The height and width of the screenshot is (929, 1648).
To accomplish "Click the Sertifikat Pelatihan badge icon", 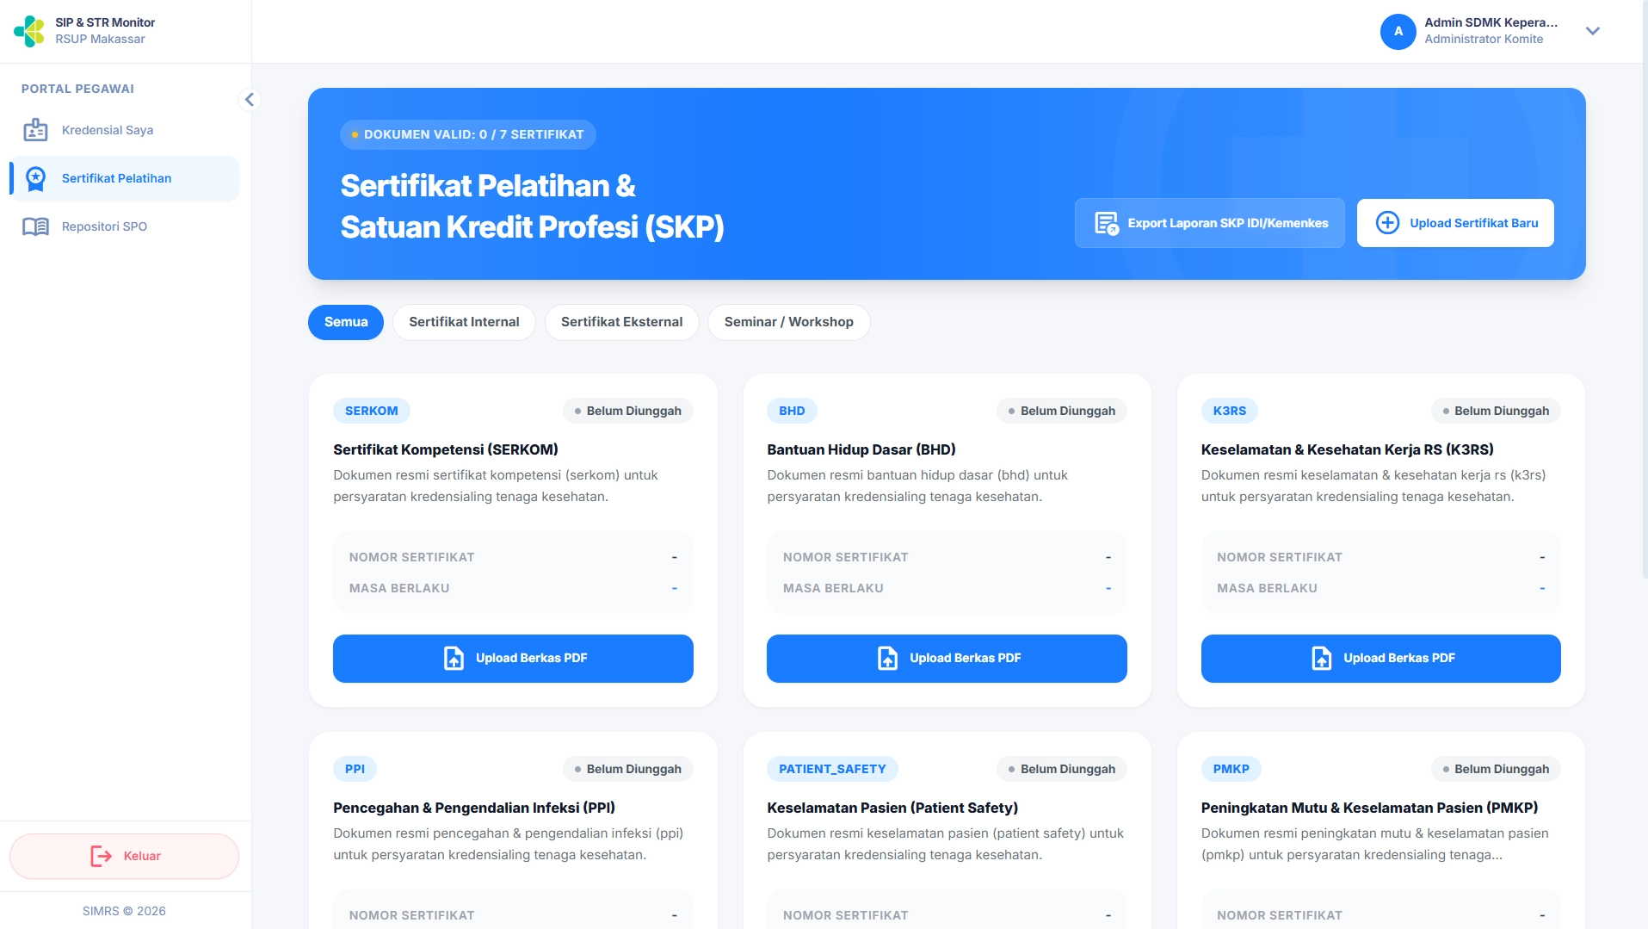I will pyautogui.click(x=35, y=178).
